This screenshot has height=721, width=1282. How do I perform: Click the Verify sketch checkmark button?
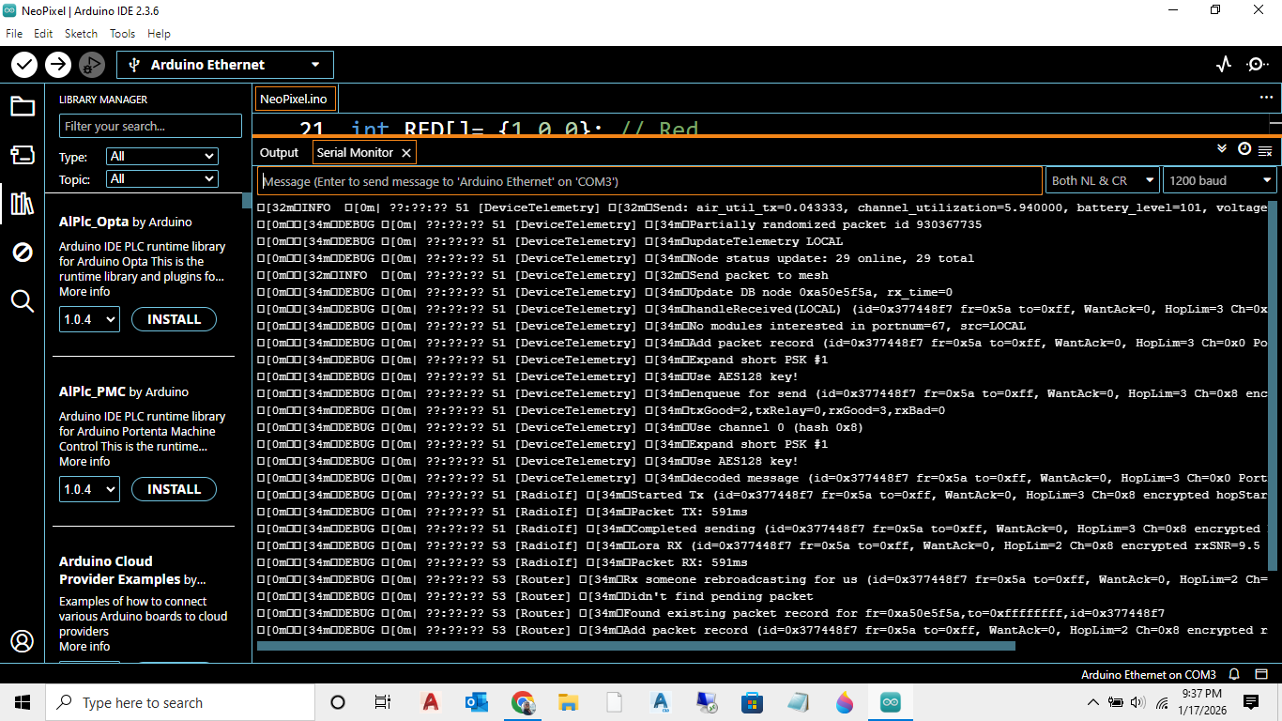[x=24, y=65]
